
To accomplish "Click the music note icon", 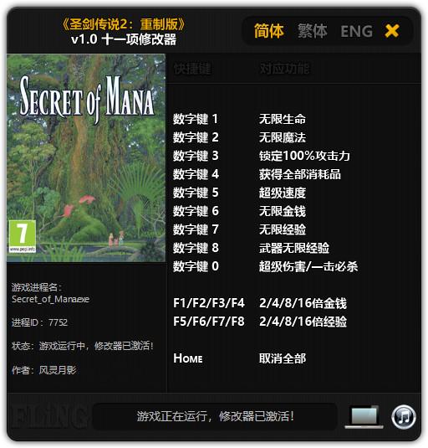I will tap(403, 417).
